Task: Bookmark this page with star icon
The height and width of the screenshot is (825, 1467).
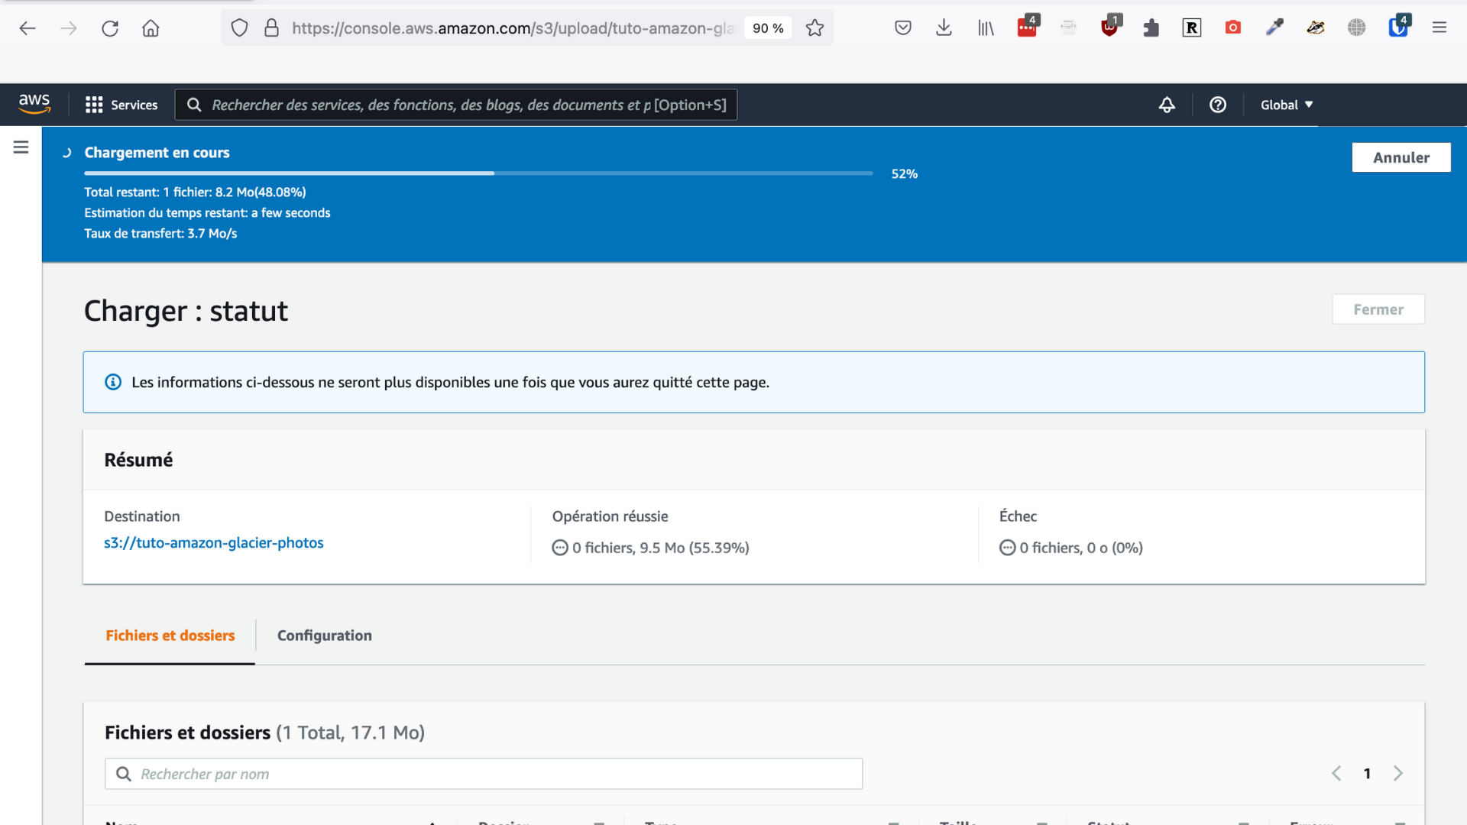Action: 814,28
